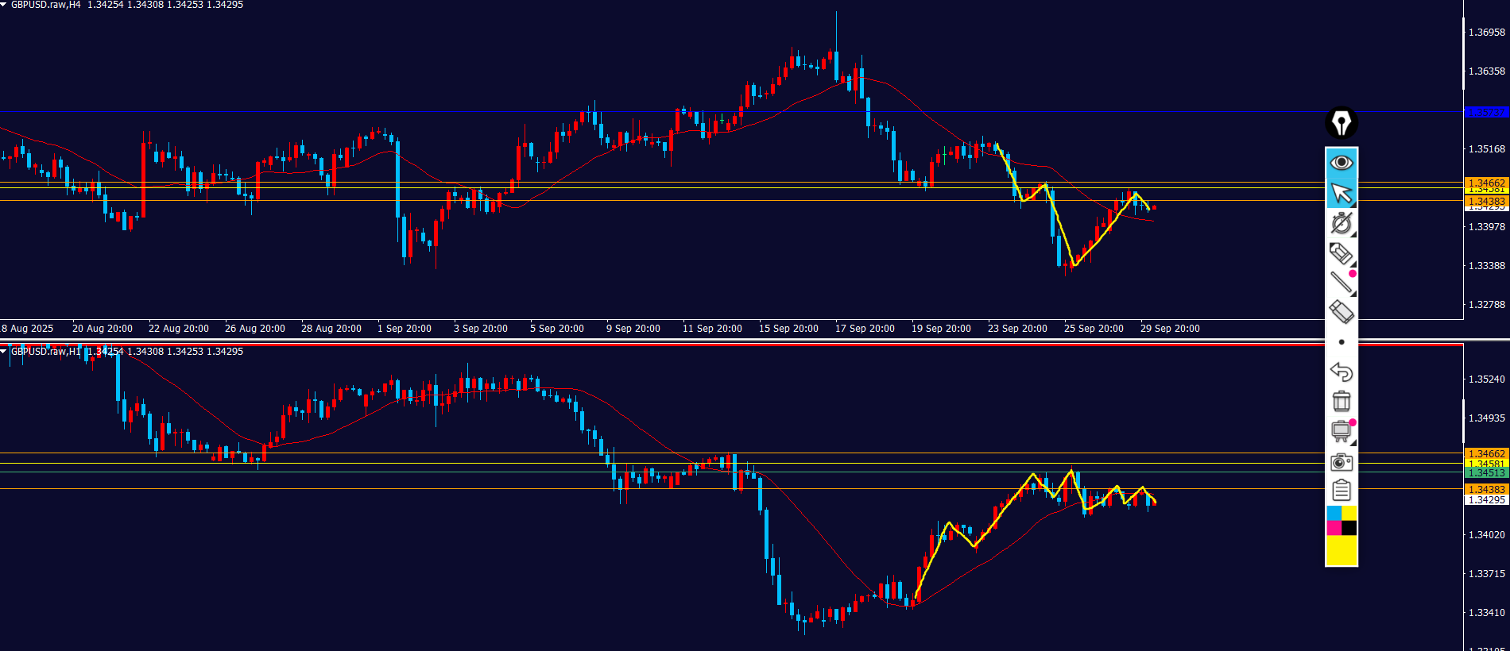Select the straight line tool

point(1342,282)
